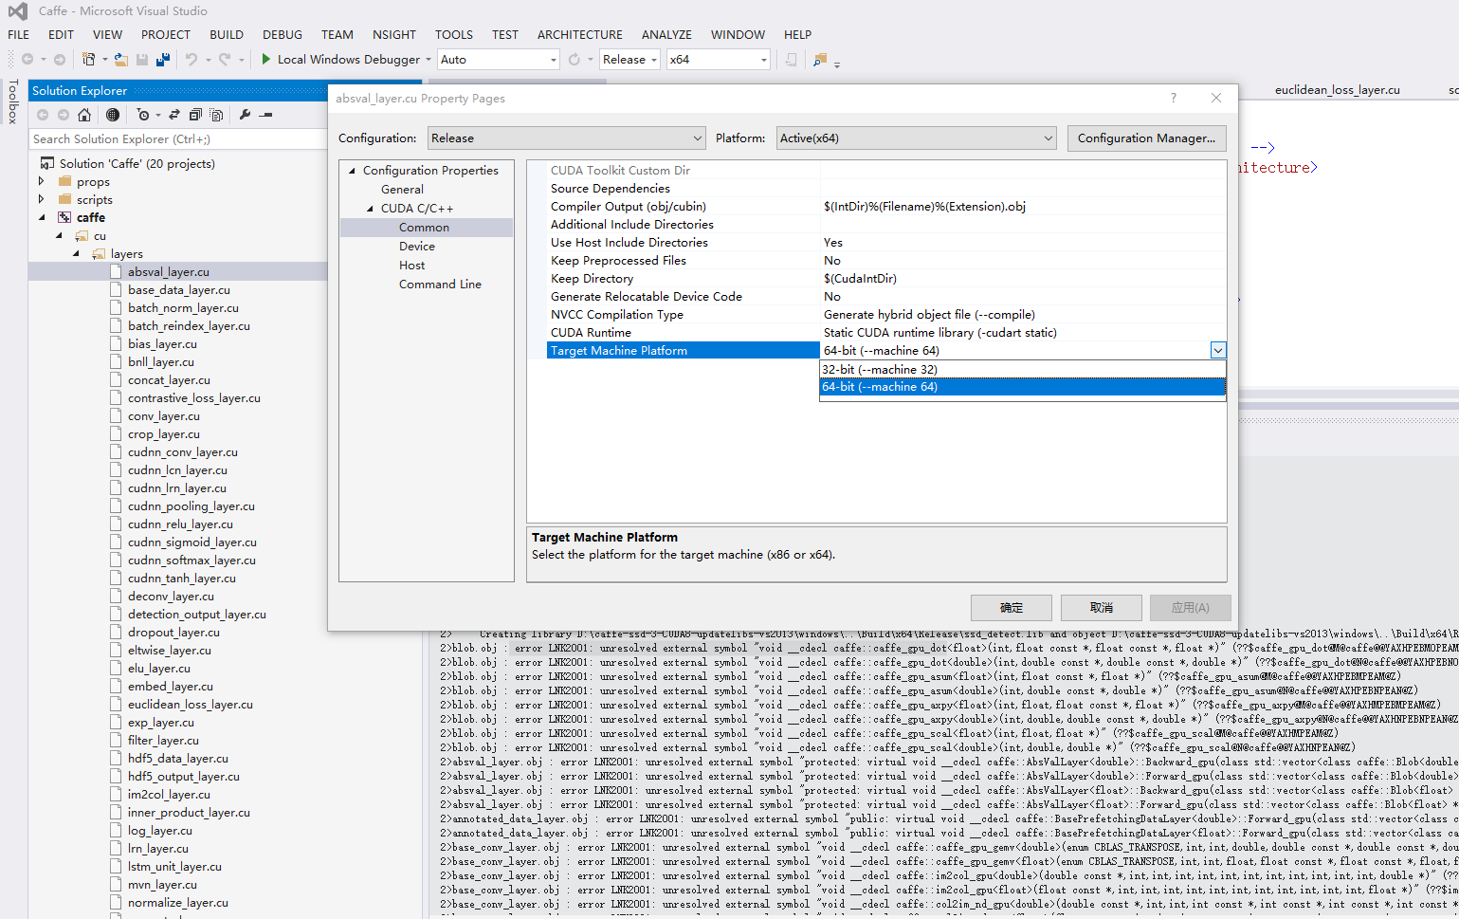The height and width of the screenshot is (919, 1459).
Task: Open the x64 solution platform combo box
Action: (x=717, y=59)
